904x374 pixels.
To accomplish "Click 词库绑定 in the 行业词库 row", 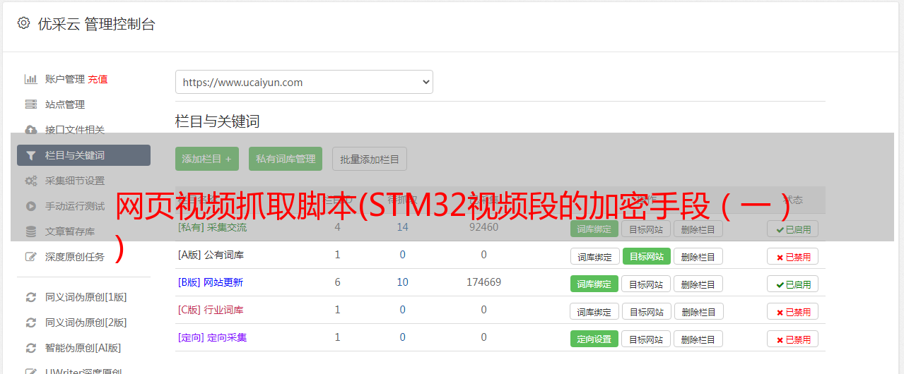I will 594,311.
